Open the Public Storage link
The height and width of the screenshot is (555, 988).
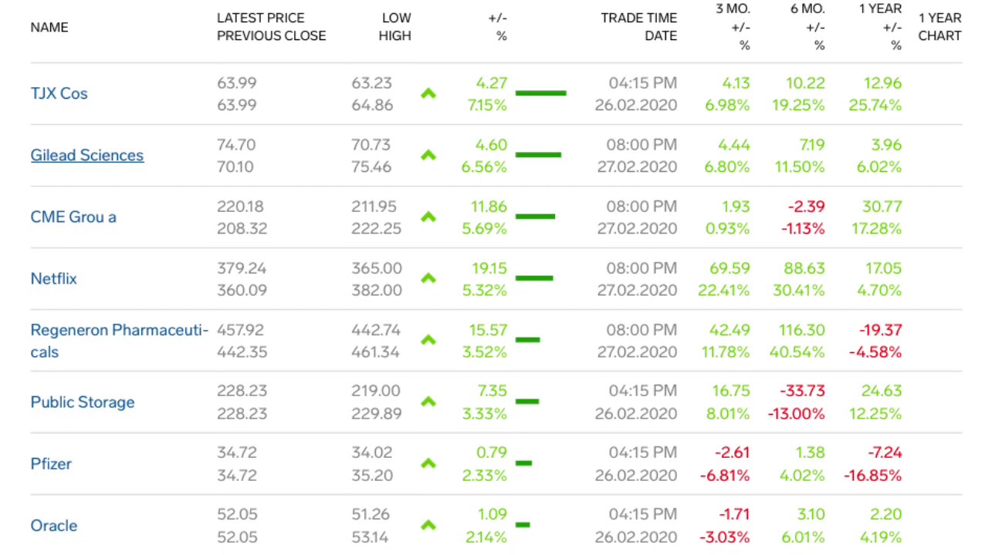pyautogui.click(x=83, y=402)
